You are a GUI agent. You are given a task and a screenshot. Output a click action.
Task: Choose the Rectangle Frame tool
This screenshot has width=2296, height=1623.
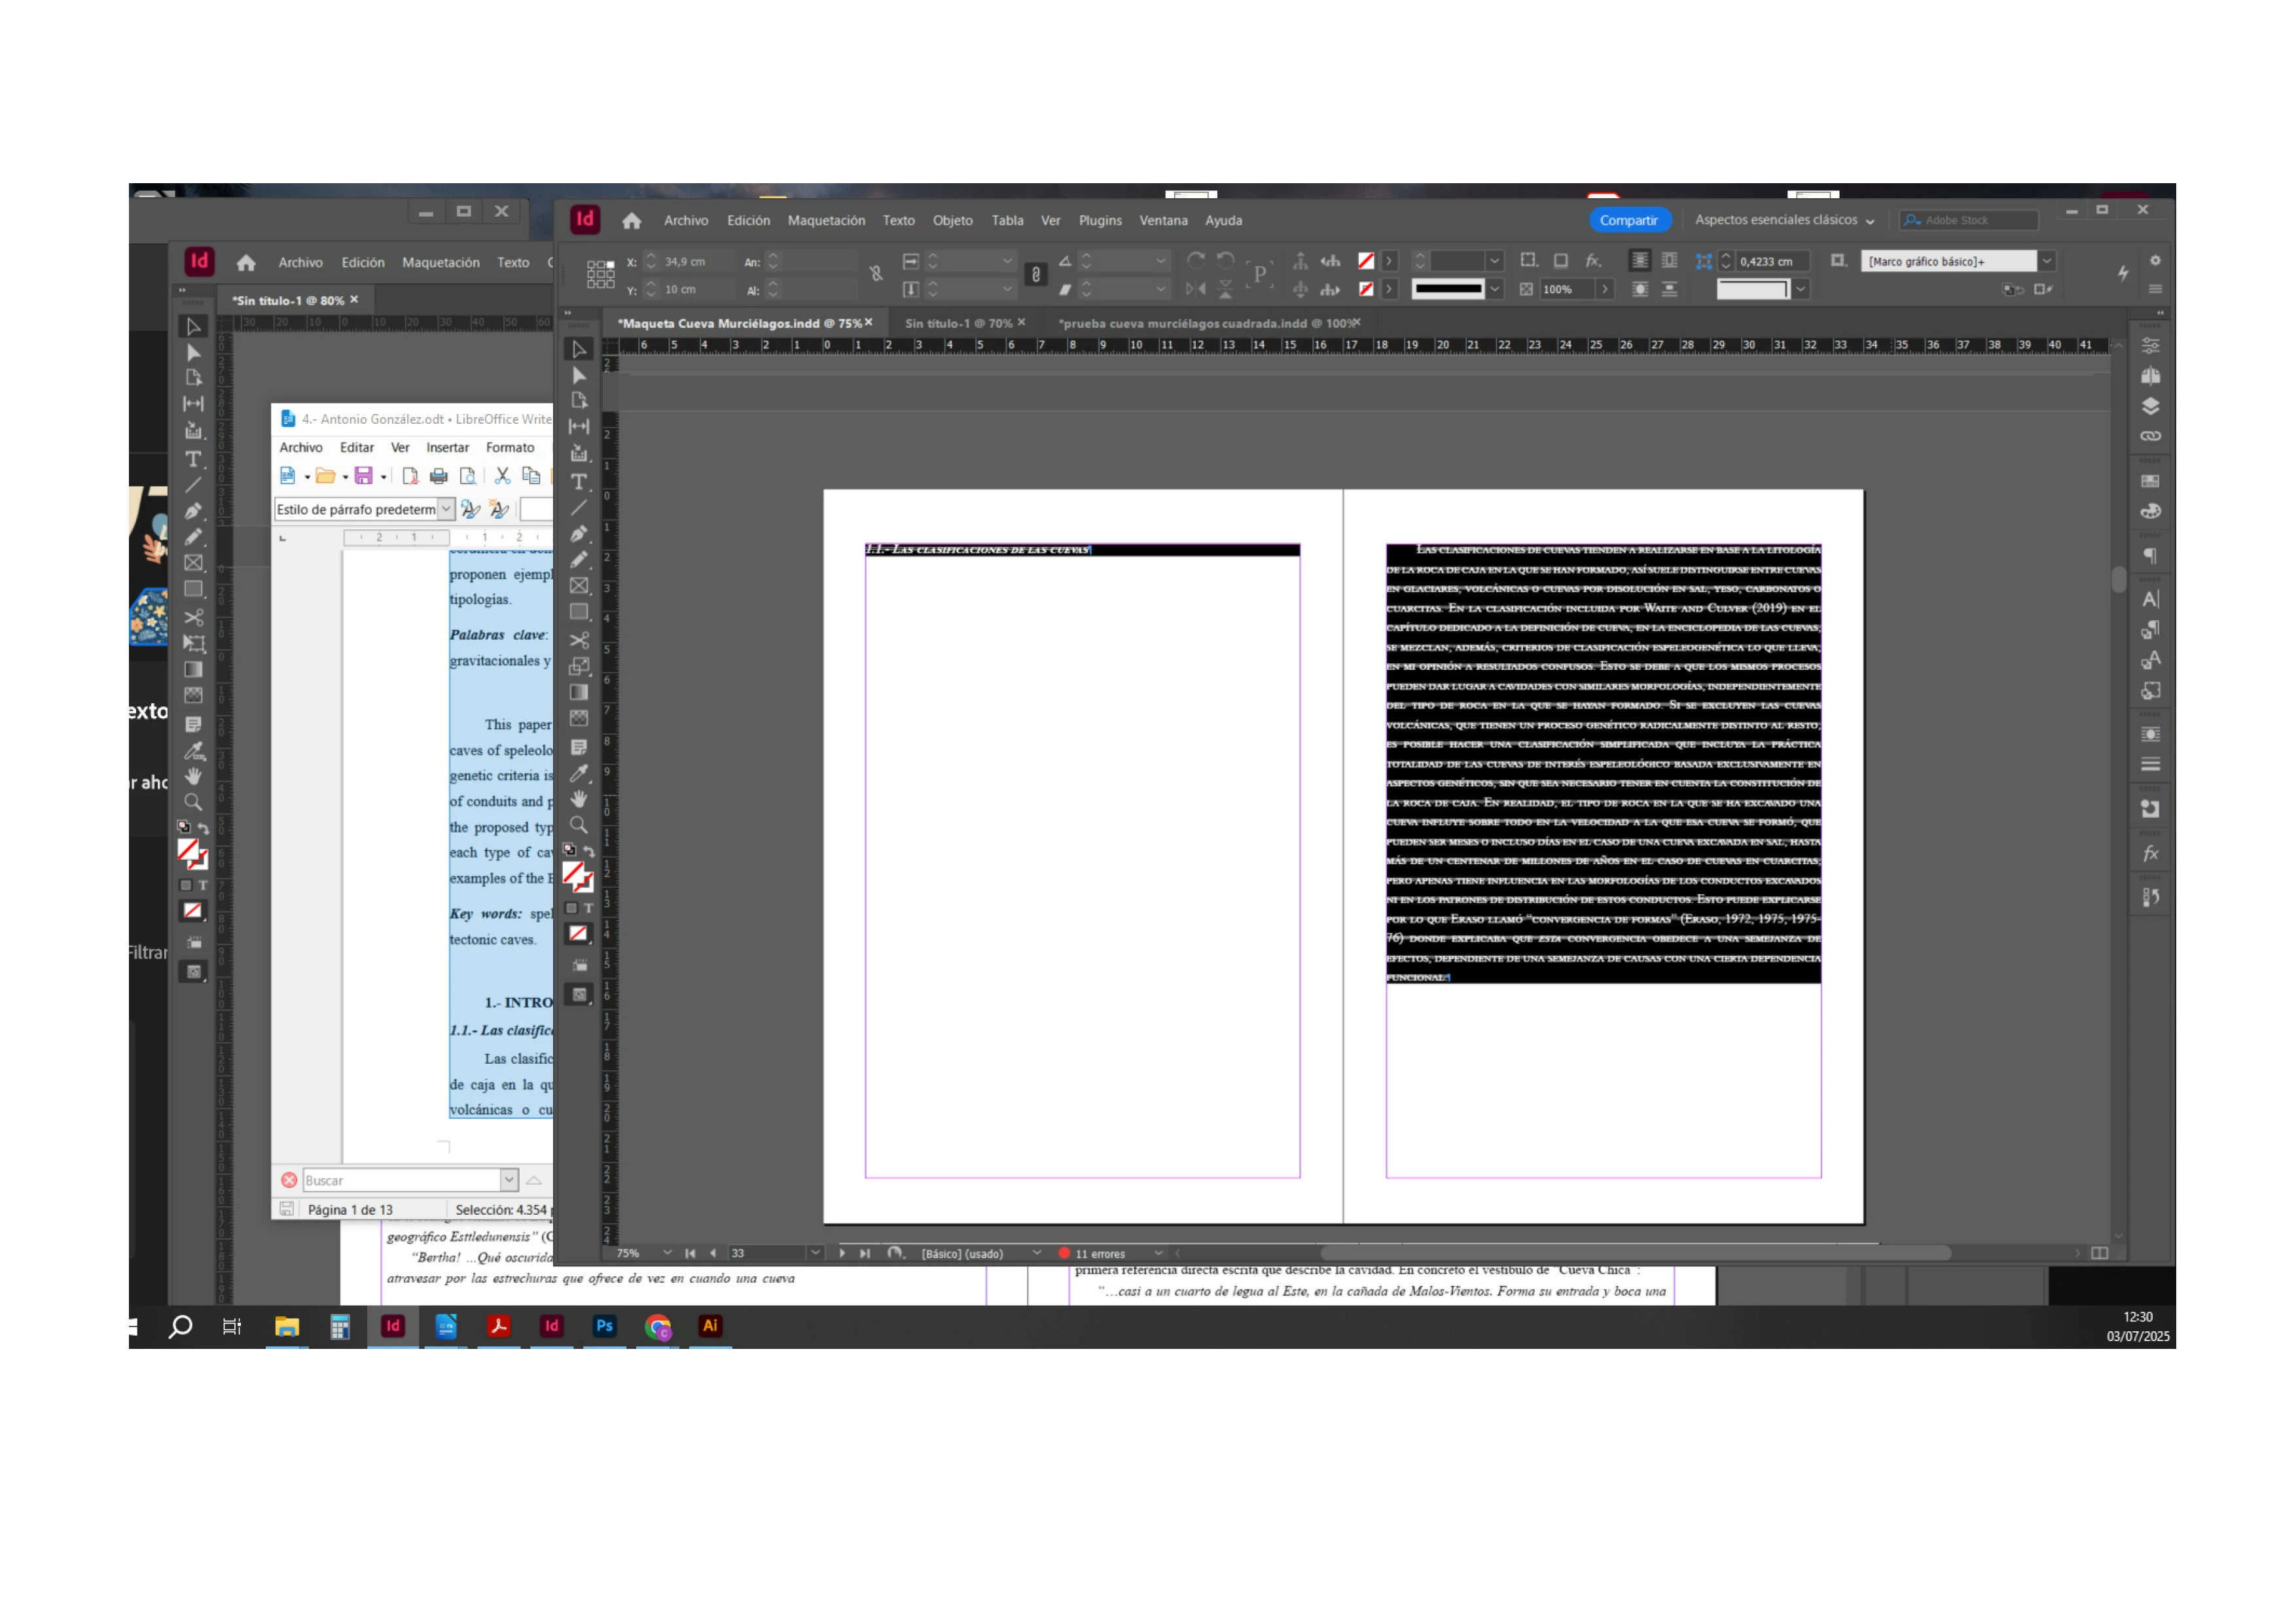pos(578,587)
